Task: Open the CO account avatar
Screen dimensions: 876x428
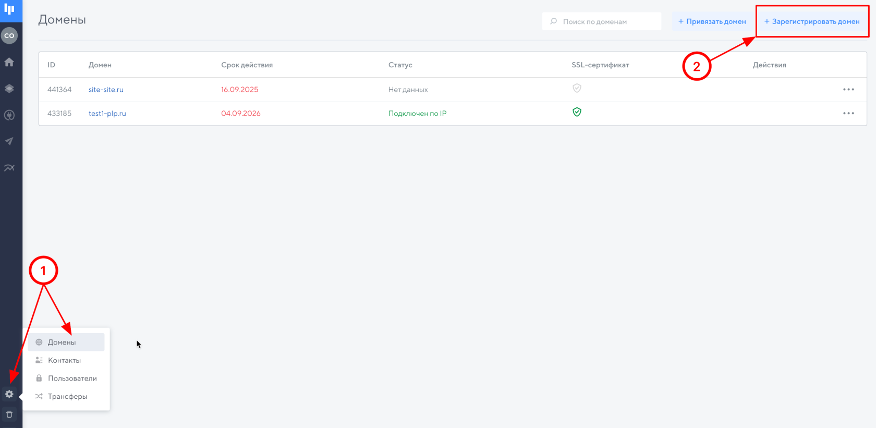Action: [x=9, y=35]
